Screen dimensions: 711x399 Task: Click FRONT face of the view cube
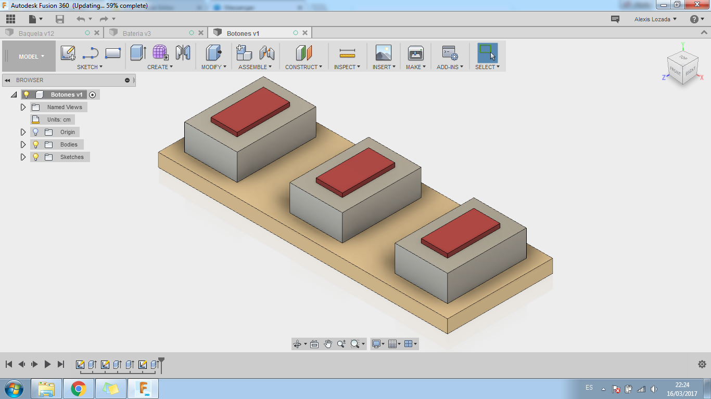[x=675, y=71]
